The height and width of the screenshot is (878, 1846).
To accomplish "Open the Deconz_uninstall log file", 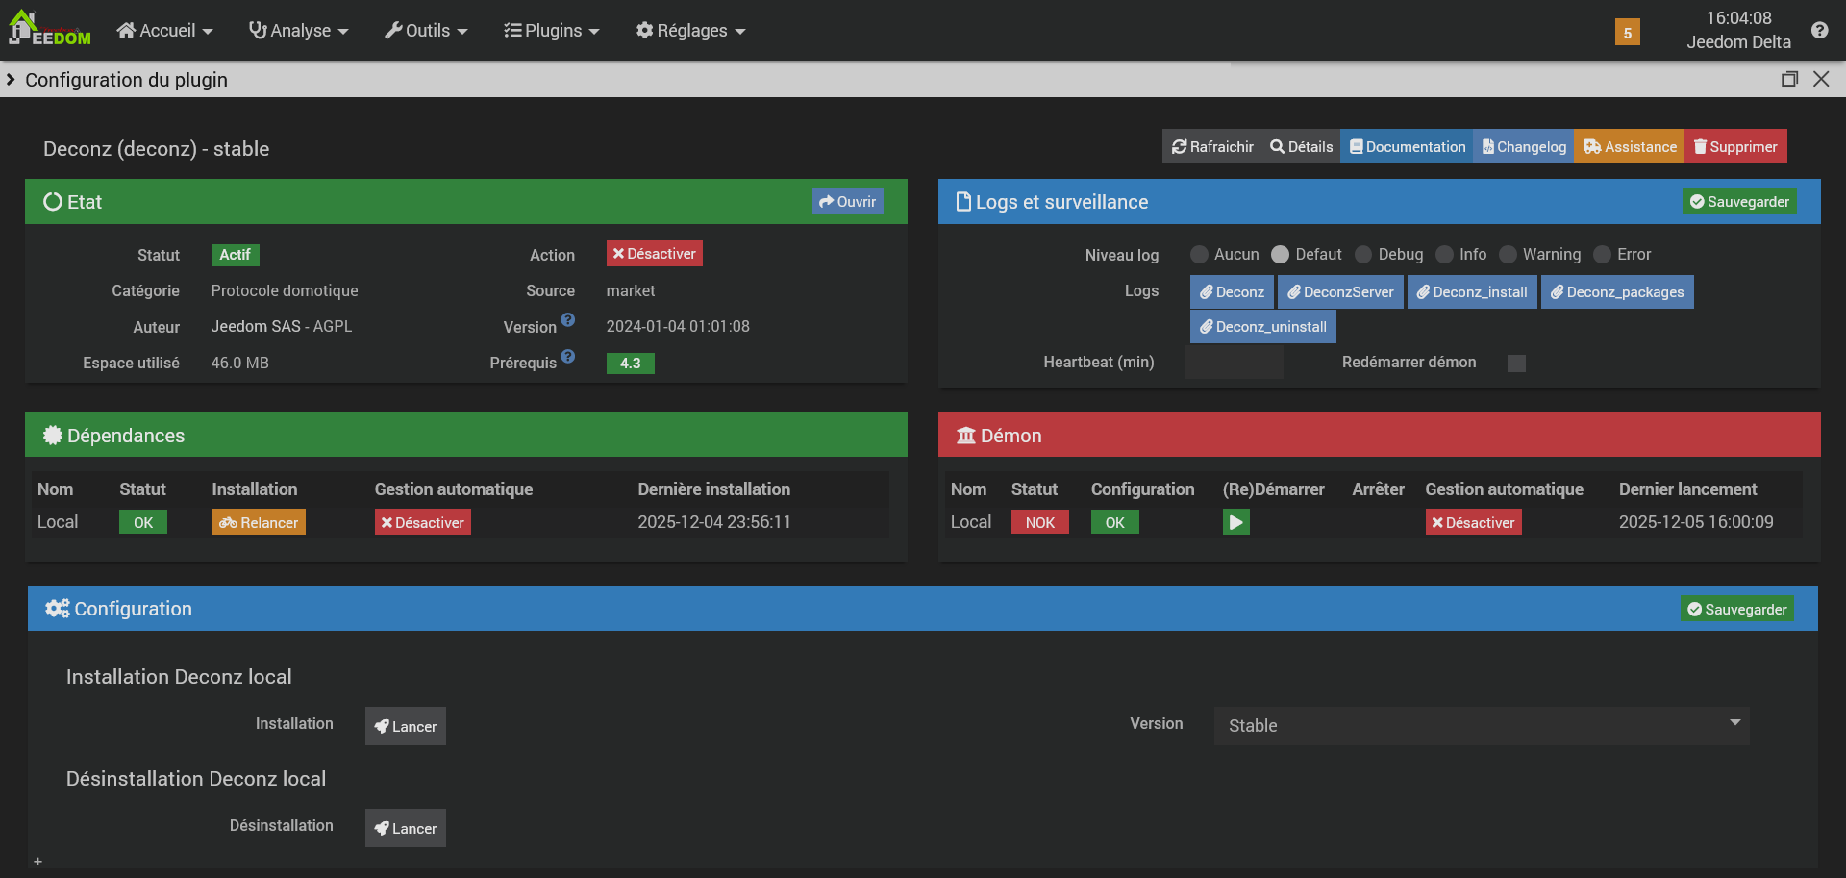I will [x=1262, y=327].
